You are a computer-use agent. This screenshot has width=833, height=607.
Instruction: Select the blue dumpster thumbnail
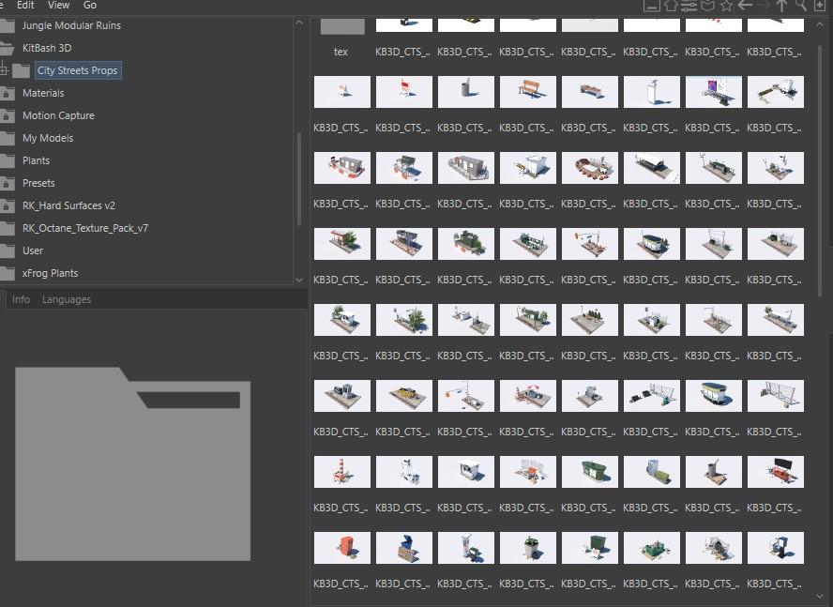404,548
